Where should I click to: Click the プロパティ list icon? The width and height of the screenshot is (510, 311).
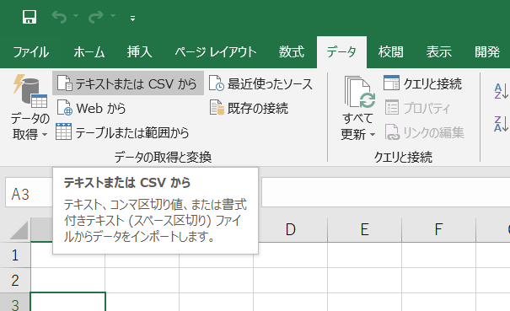pos(392,107)
